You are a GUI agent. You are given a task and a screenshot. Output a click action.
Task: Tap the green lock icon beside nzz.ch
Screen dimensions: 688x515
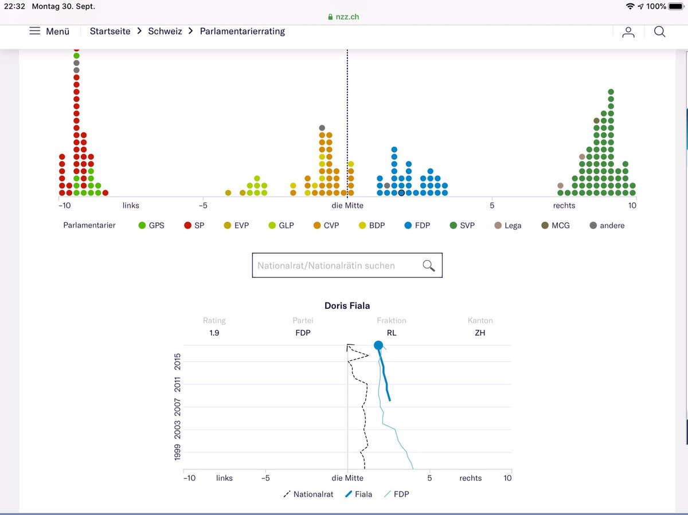330,17
